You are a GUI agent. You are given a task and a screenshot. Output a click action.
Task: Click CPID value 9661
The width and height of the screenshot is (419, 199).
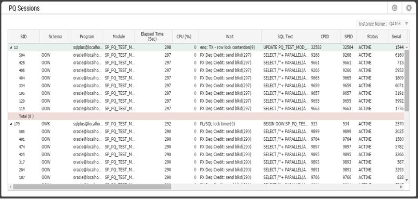click(x=315, y=63)
